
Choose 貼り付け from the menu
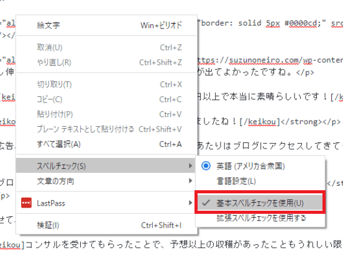(106, 114)
